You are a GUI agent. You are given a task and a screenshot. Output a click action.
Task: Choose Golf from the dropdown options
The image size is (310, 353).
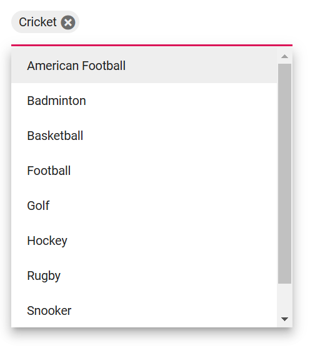pos(144,206)
